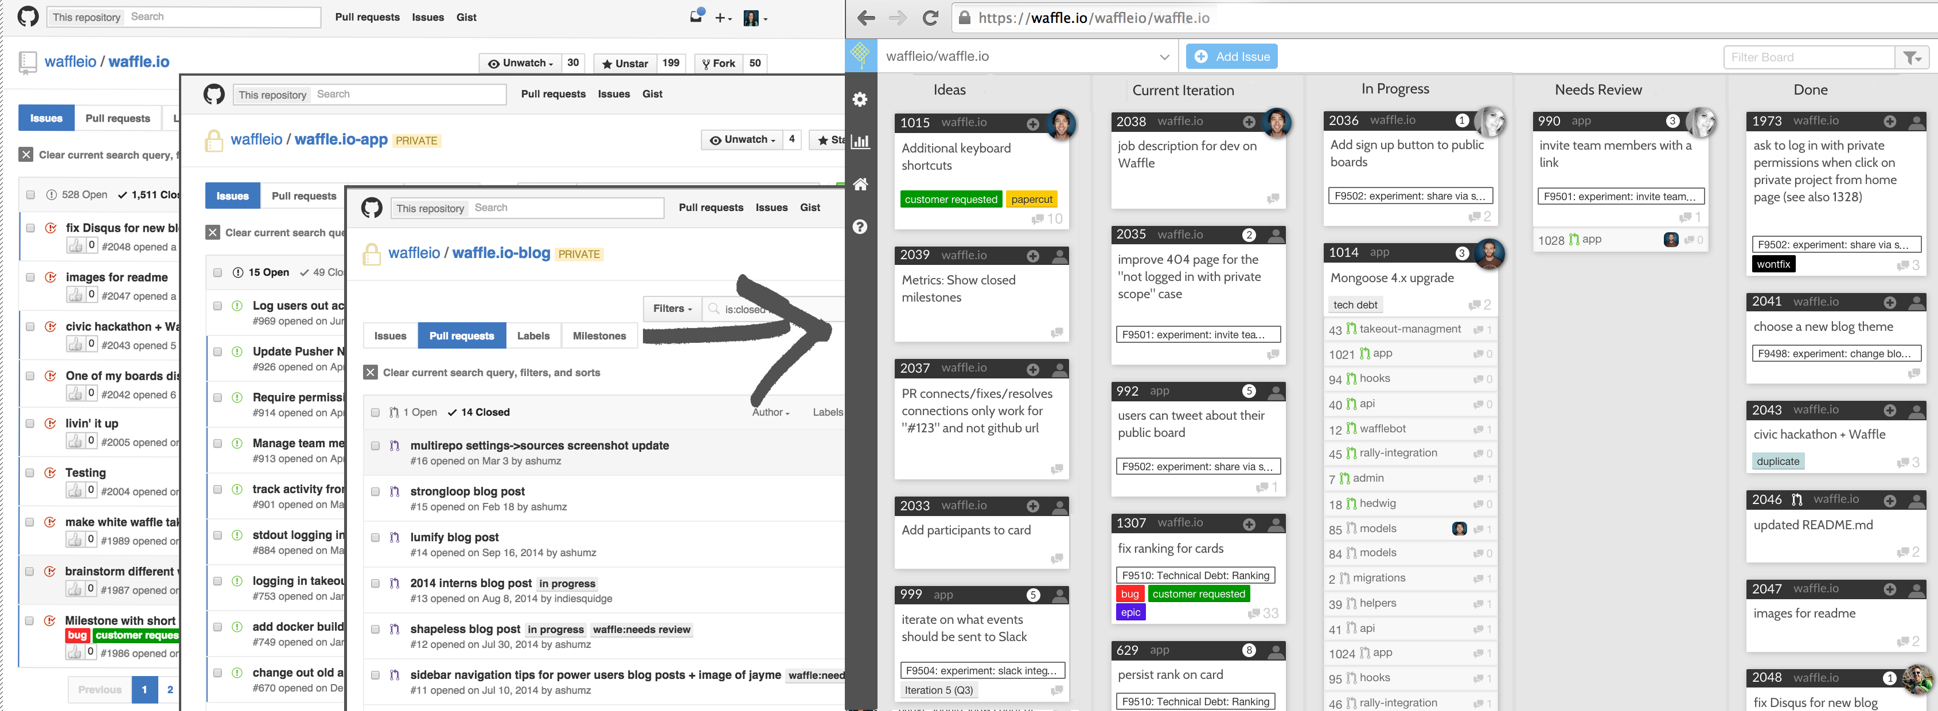
Task: Select Pull requests tab in waffle.io-blog window
Action: [462, 335]
